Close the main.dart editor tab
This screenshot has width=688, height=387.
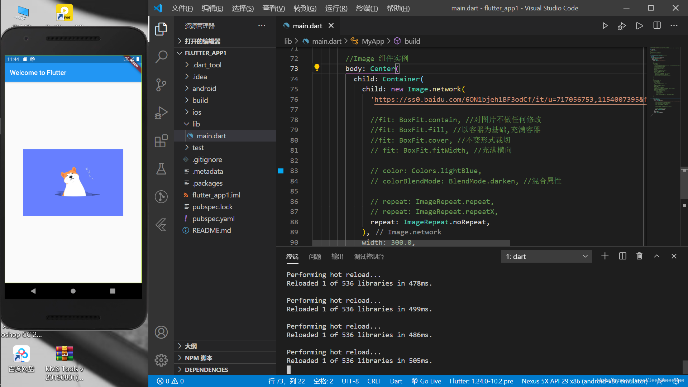click(x=331, y=25)
